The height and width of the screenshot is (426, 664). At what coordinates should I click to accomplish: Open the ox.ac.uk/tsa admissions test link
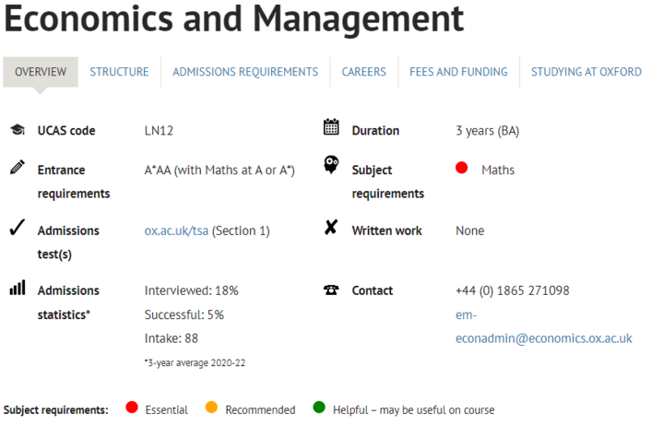click(x=176, y=231)
